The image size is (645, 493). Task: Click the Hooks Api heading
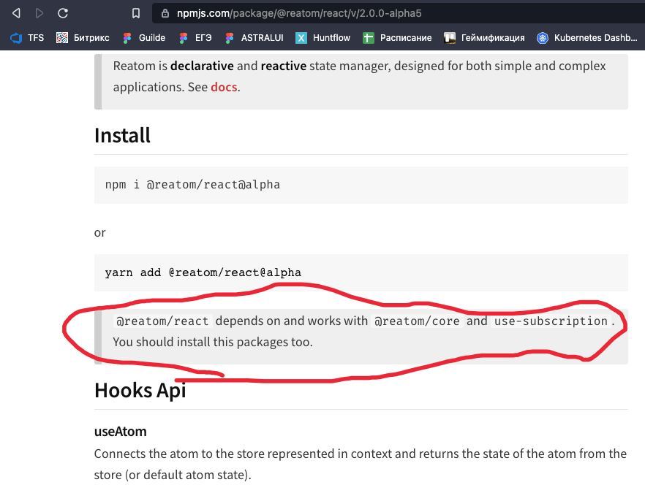[140, 390]
